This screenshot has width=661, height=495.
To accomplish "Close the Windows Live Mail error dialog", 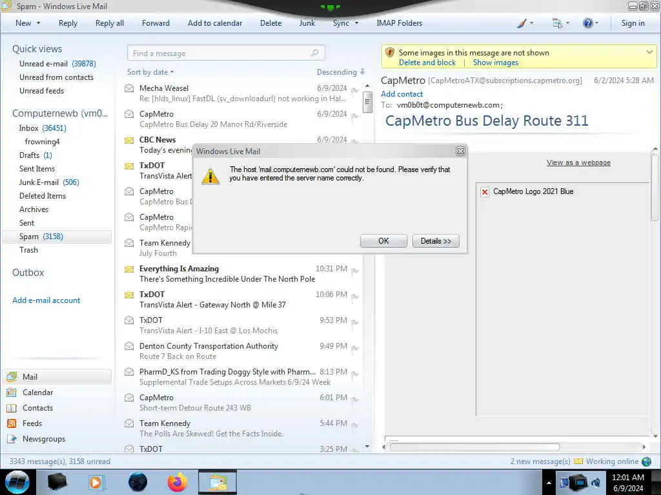I will click(x=460, y=151).
